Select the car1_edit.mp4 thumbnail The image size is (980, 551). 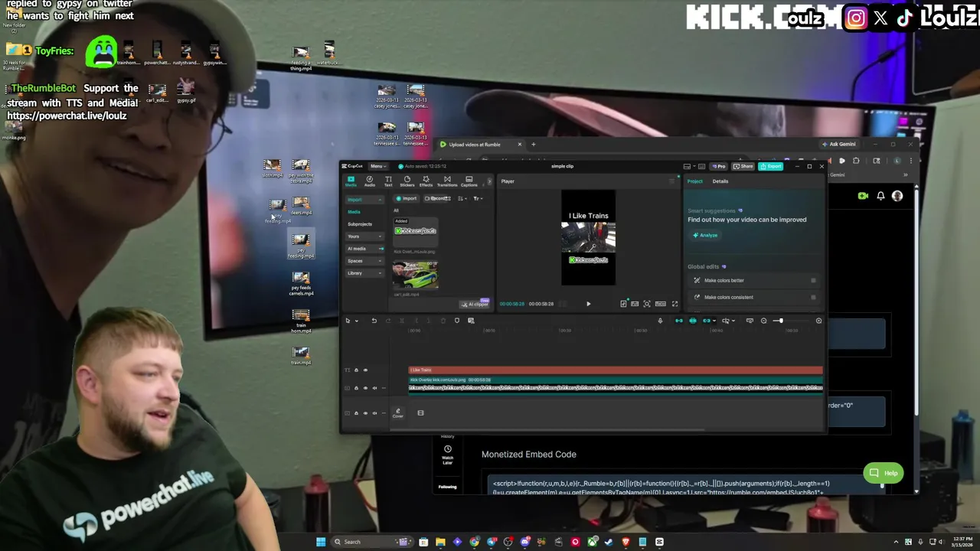416,276
